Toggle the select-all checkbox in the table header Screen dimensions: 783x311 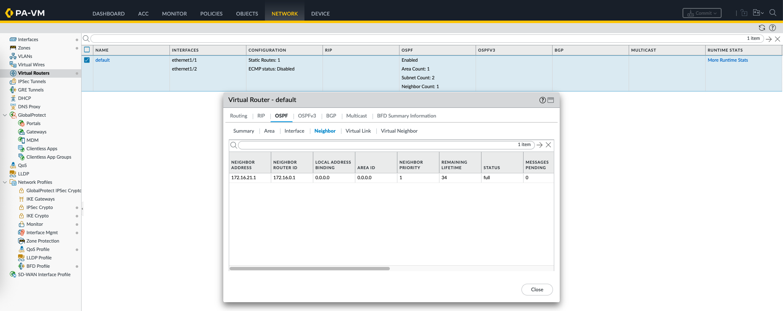pos(87,50)
